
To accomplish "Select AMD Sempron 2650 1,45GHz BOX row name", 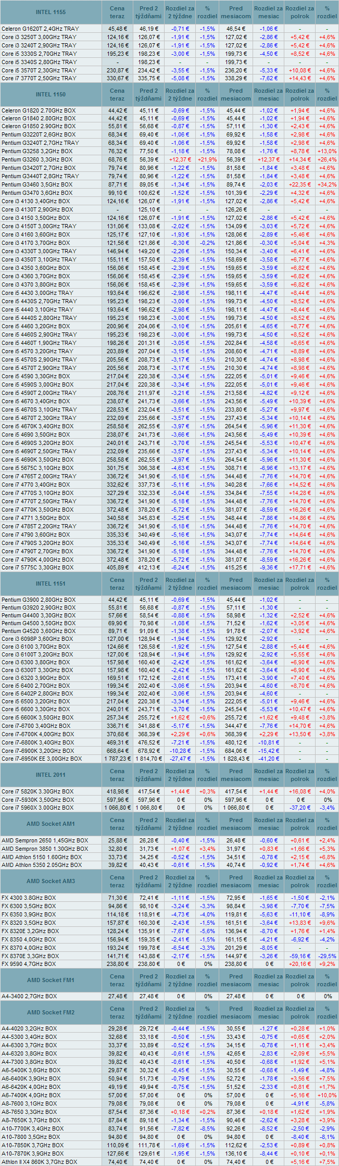I will 45,840.
